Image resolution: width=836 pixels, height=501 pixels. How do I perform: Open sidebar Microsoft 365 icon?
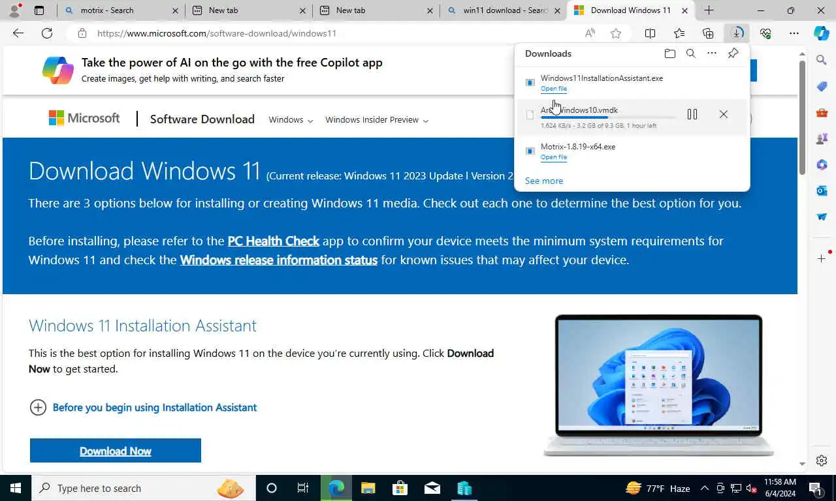[x=822, y=164]
